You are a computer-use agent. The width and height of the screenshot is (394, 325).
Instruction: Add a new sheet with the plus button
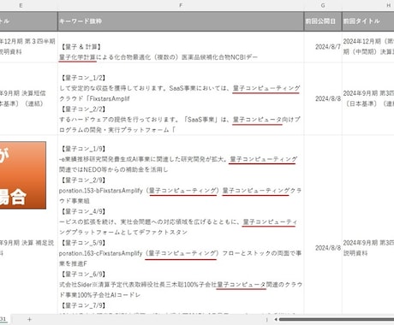click(29, 319)
